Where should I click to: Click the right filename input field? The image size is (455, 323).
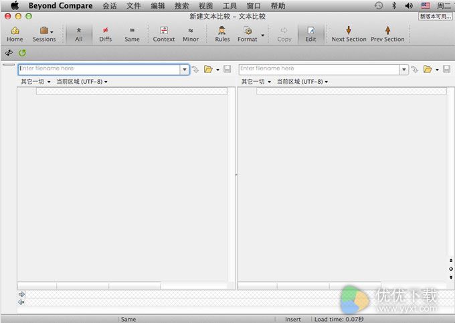click(319, 70)
